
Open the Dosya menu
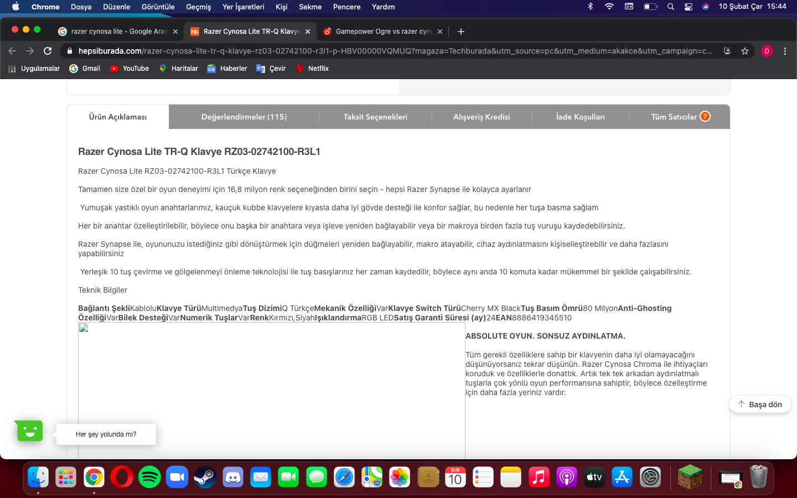click(x=81, y=7)
